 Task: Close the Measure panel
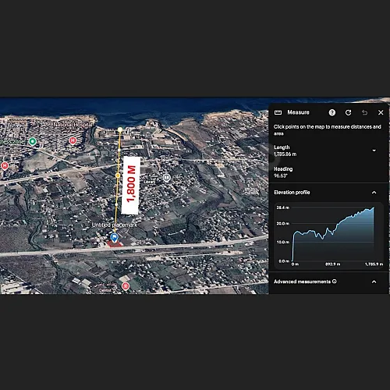381,112
